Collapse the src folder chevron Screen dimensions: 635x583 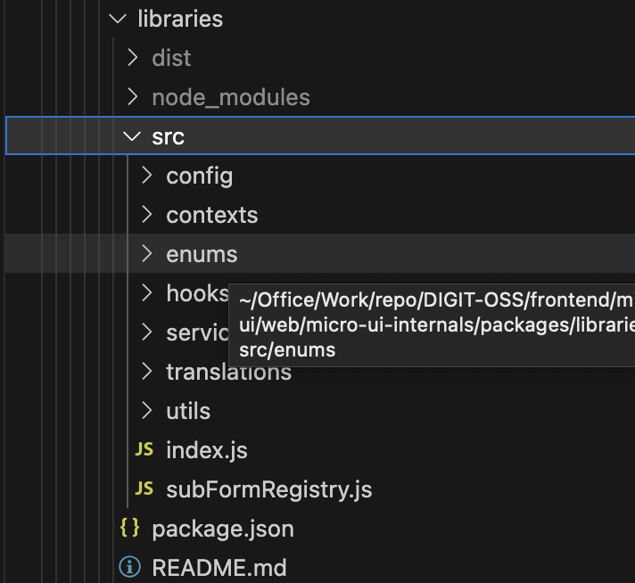pyautogui.click(x=132, y=136)
